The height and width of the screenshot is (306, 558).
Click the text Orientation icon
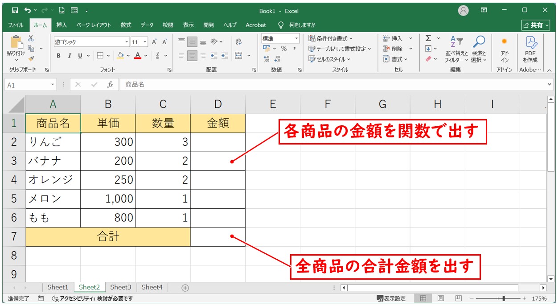[x=214, y=41]
